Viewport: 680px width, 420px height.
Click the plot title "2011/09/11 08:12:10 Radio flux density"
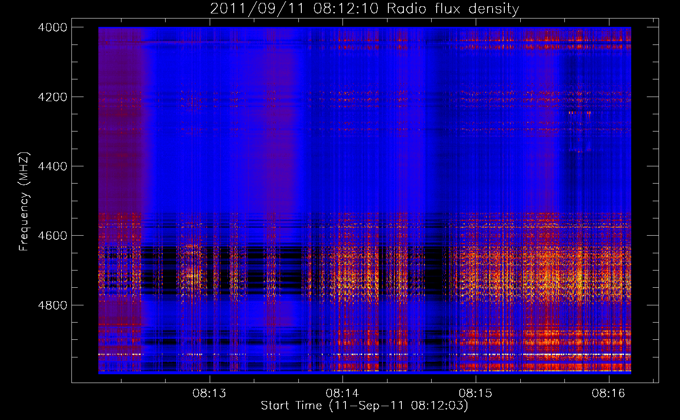(365, 8)
